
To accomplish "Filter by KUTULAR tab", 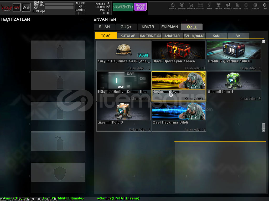I will [x=128, y=36].
